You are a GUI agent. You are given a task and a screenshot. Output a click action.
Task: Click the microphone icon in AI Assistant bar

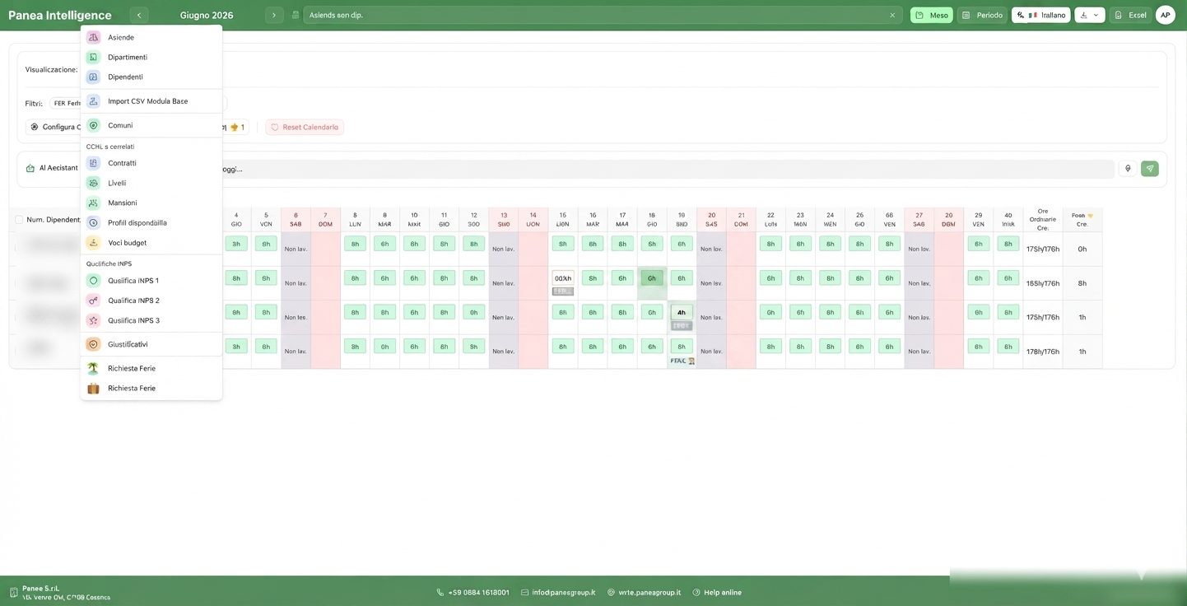pos(1128,168)
